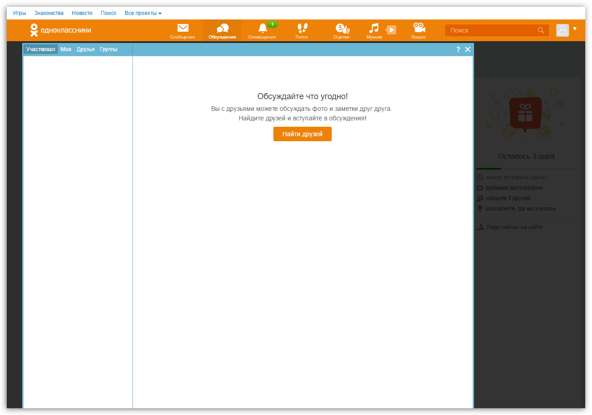Click расскажите, где вы учились link
Viewport: 592px width, 415px height.
[x=521, y=209]
